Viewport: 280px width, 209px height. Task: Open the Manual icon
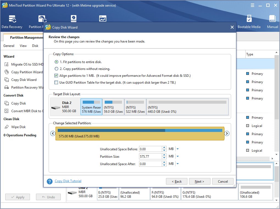point(272,22)
